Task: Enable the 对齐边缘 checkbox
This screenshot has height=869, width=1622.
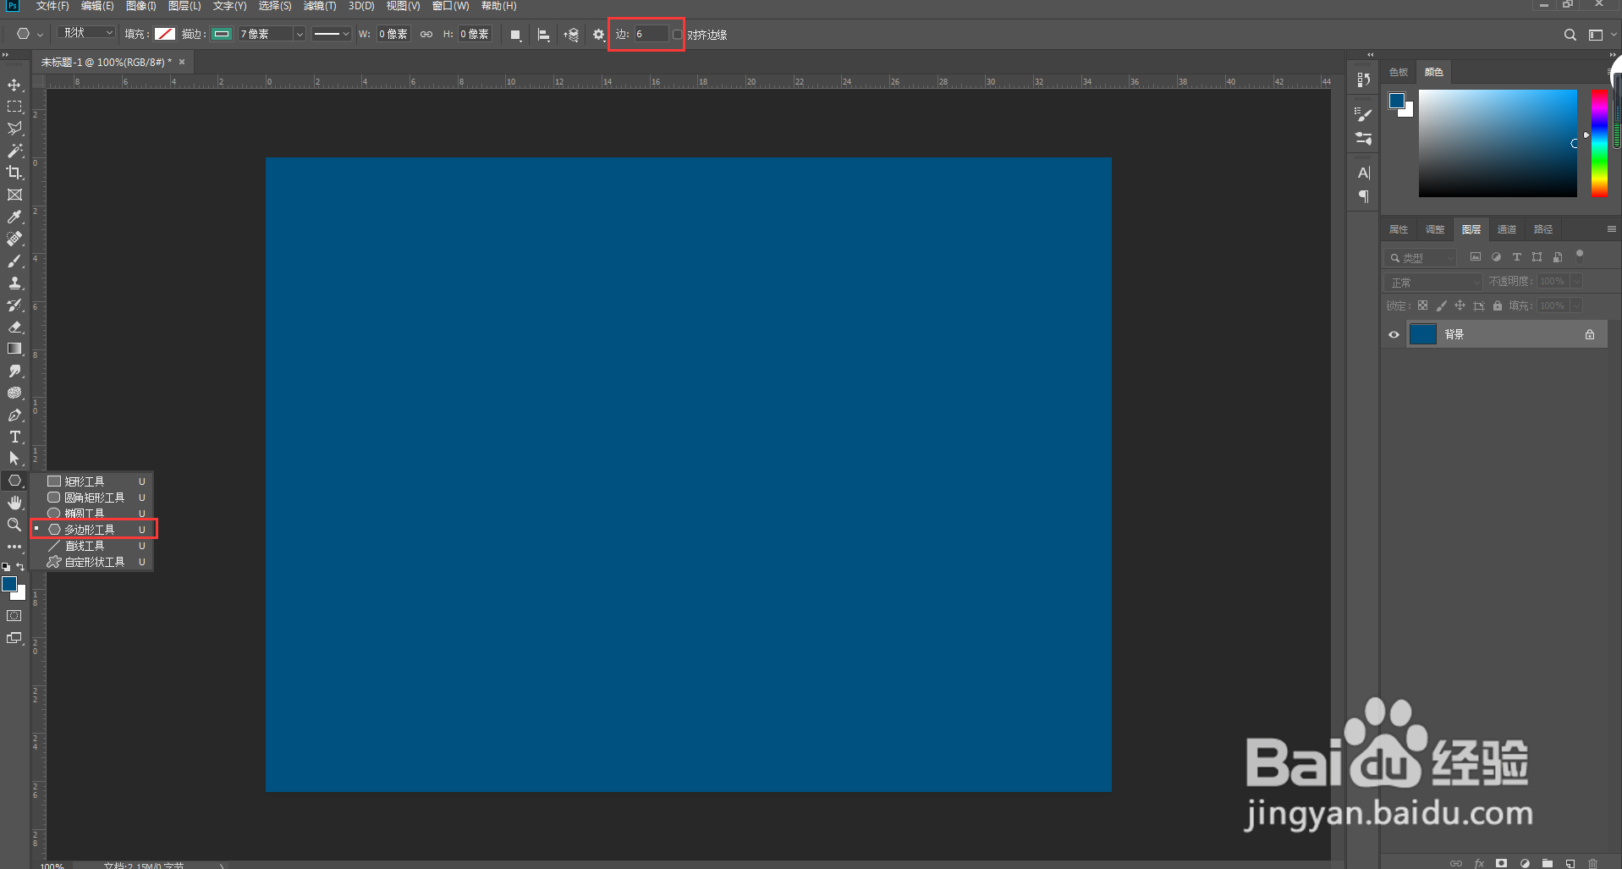Action: point(677,35)
